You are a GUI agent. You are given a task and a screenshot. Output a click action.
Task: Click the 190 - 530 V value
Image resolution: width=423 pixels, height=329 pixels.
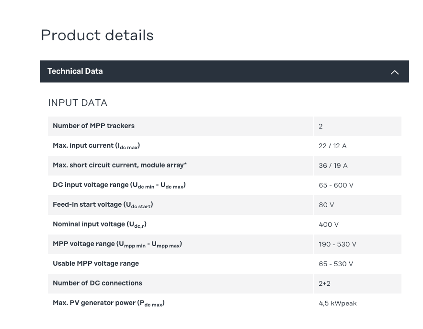(337, 244)
